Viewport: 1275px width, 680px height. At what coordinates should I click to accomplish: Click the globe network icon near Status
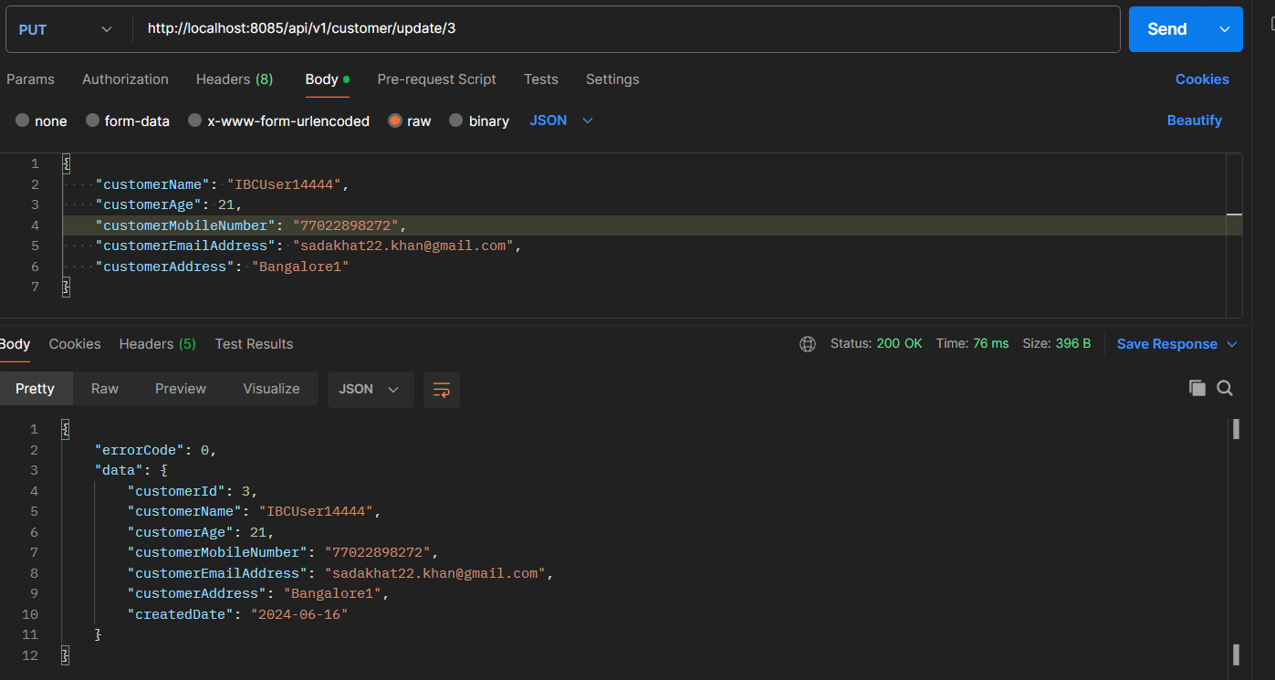[x=808, y=344]
